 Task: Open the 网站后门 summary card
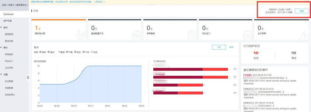226,30
